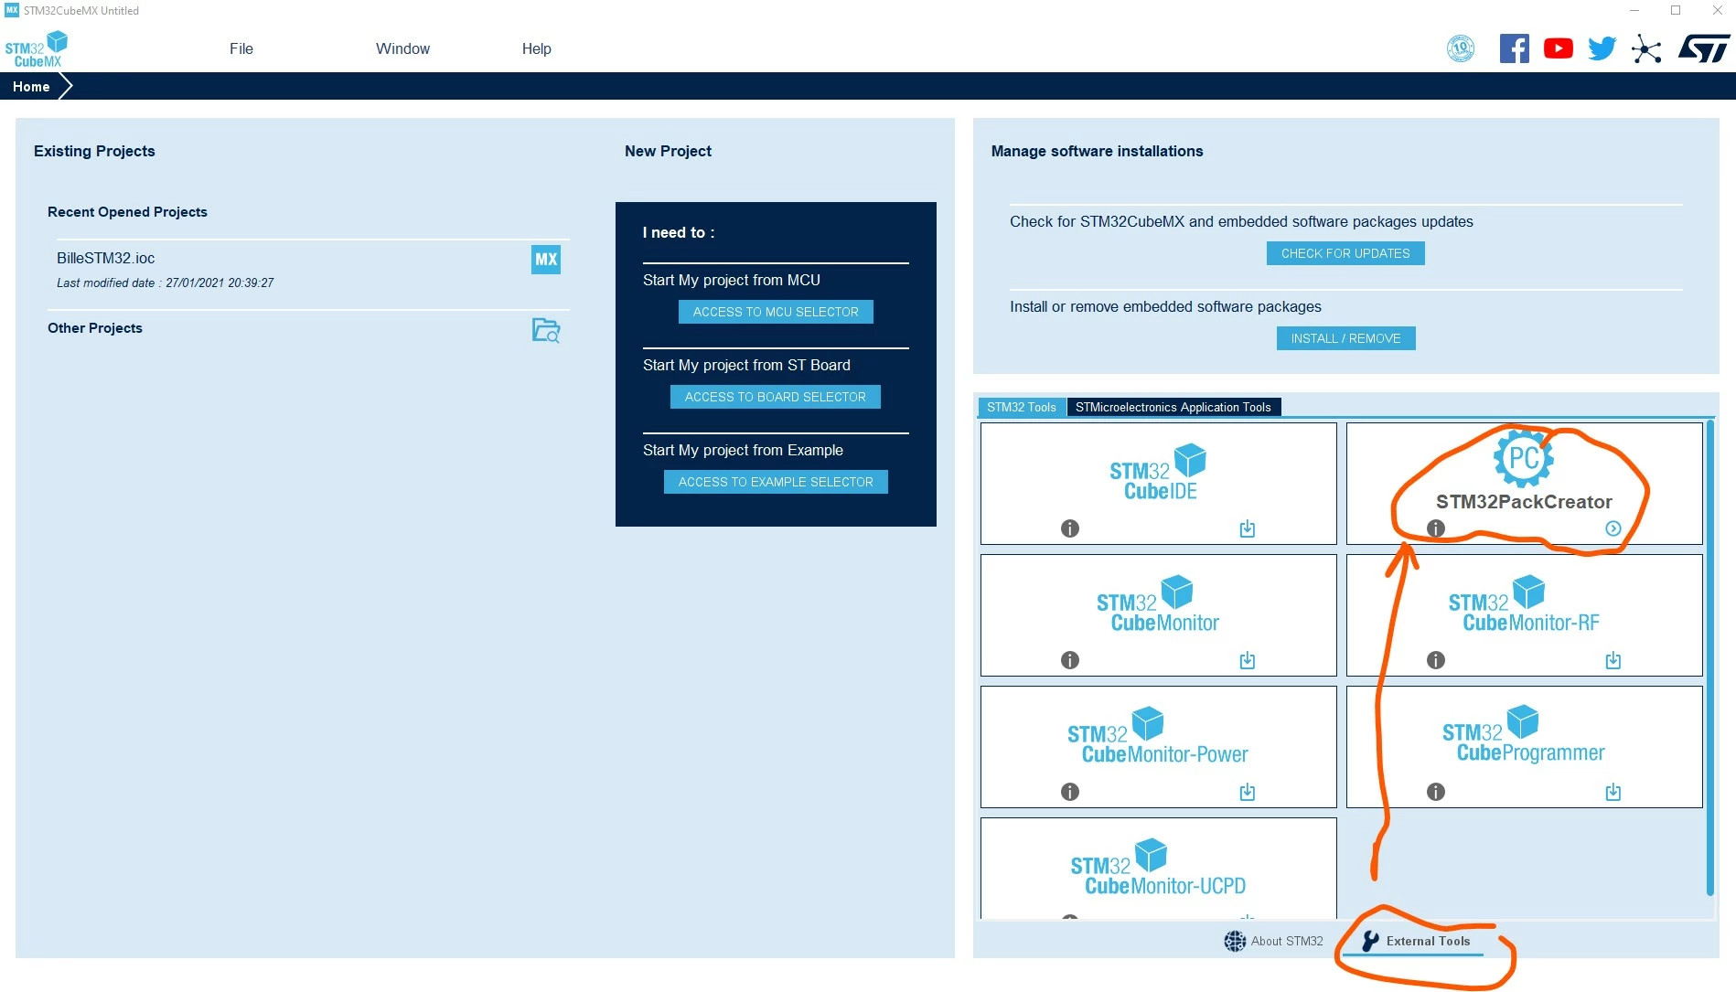Select the STM32CubeMonitor-RF tool card

1525,615
